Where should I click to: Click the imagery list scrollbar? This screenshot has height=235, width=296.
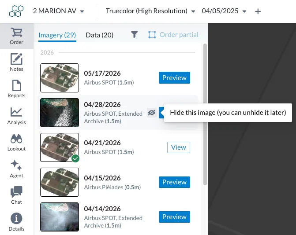coord(205,114)
